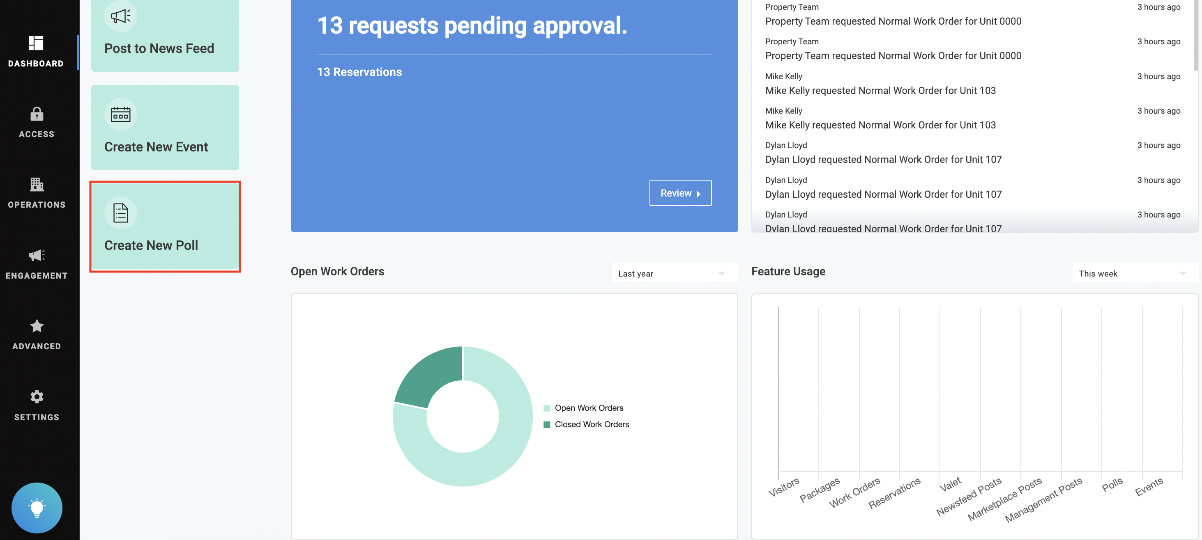Click the Advanced star icon

pyautogui.click(x=37, y=326)
